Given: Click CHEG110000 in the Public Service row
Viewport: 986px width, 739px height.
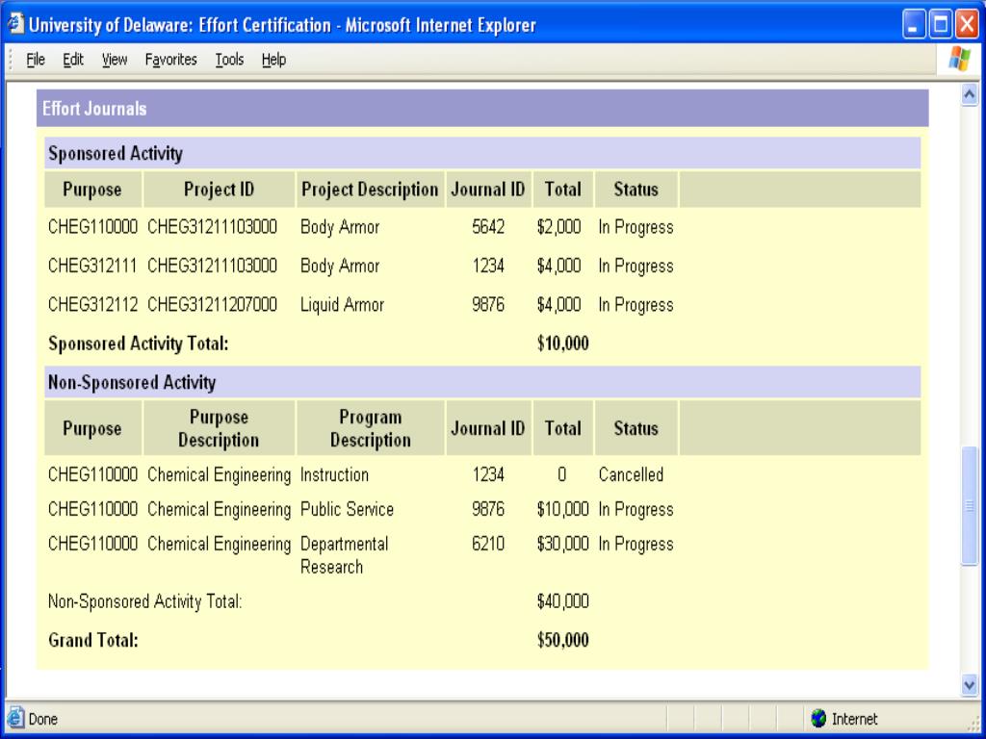Looking at the screenshot, I should pyautogui.click(x=92, y=509).
